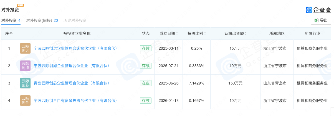The width and height of the screenshot is (334, 116).
Task: Switch to 历史对外投资 tab
Action: pyautogui.click(x=75, y=20)
